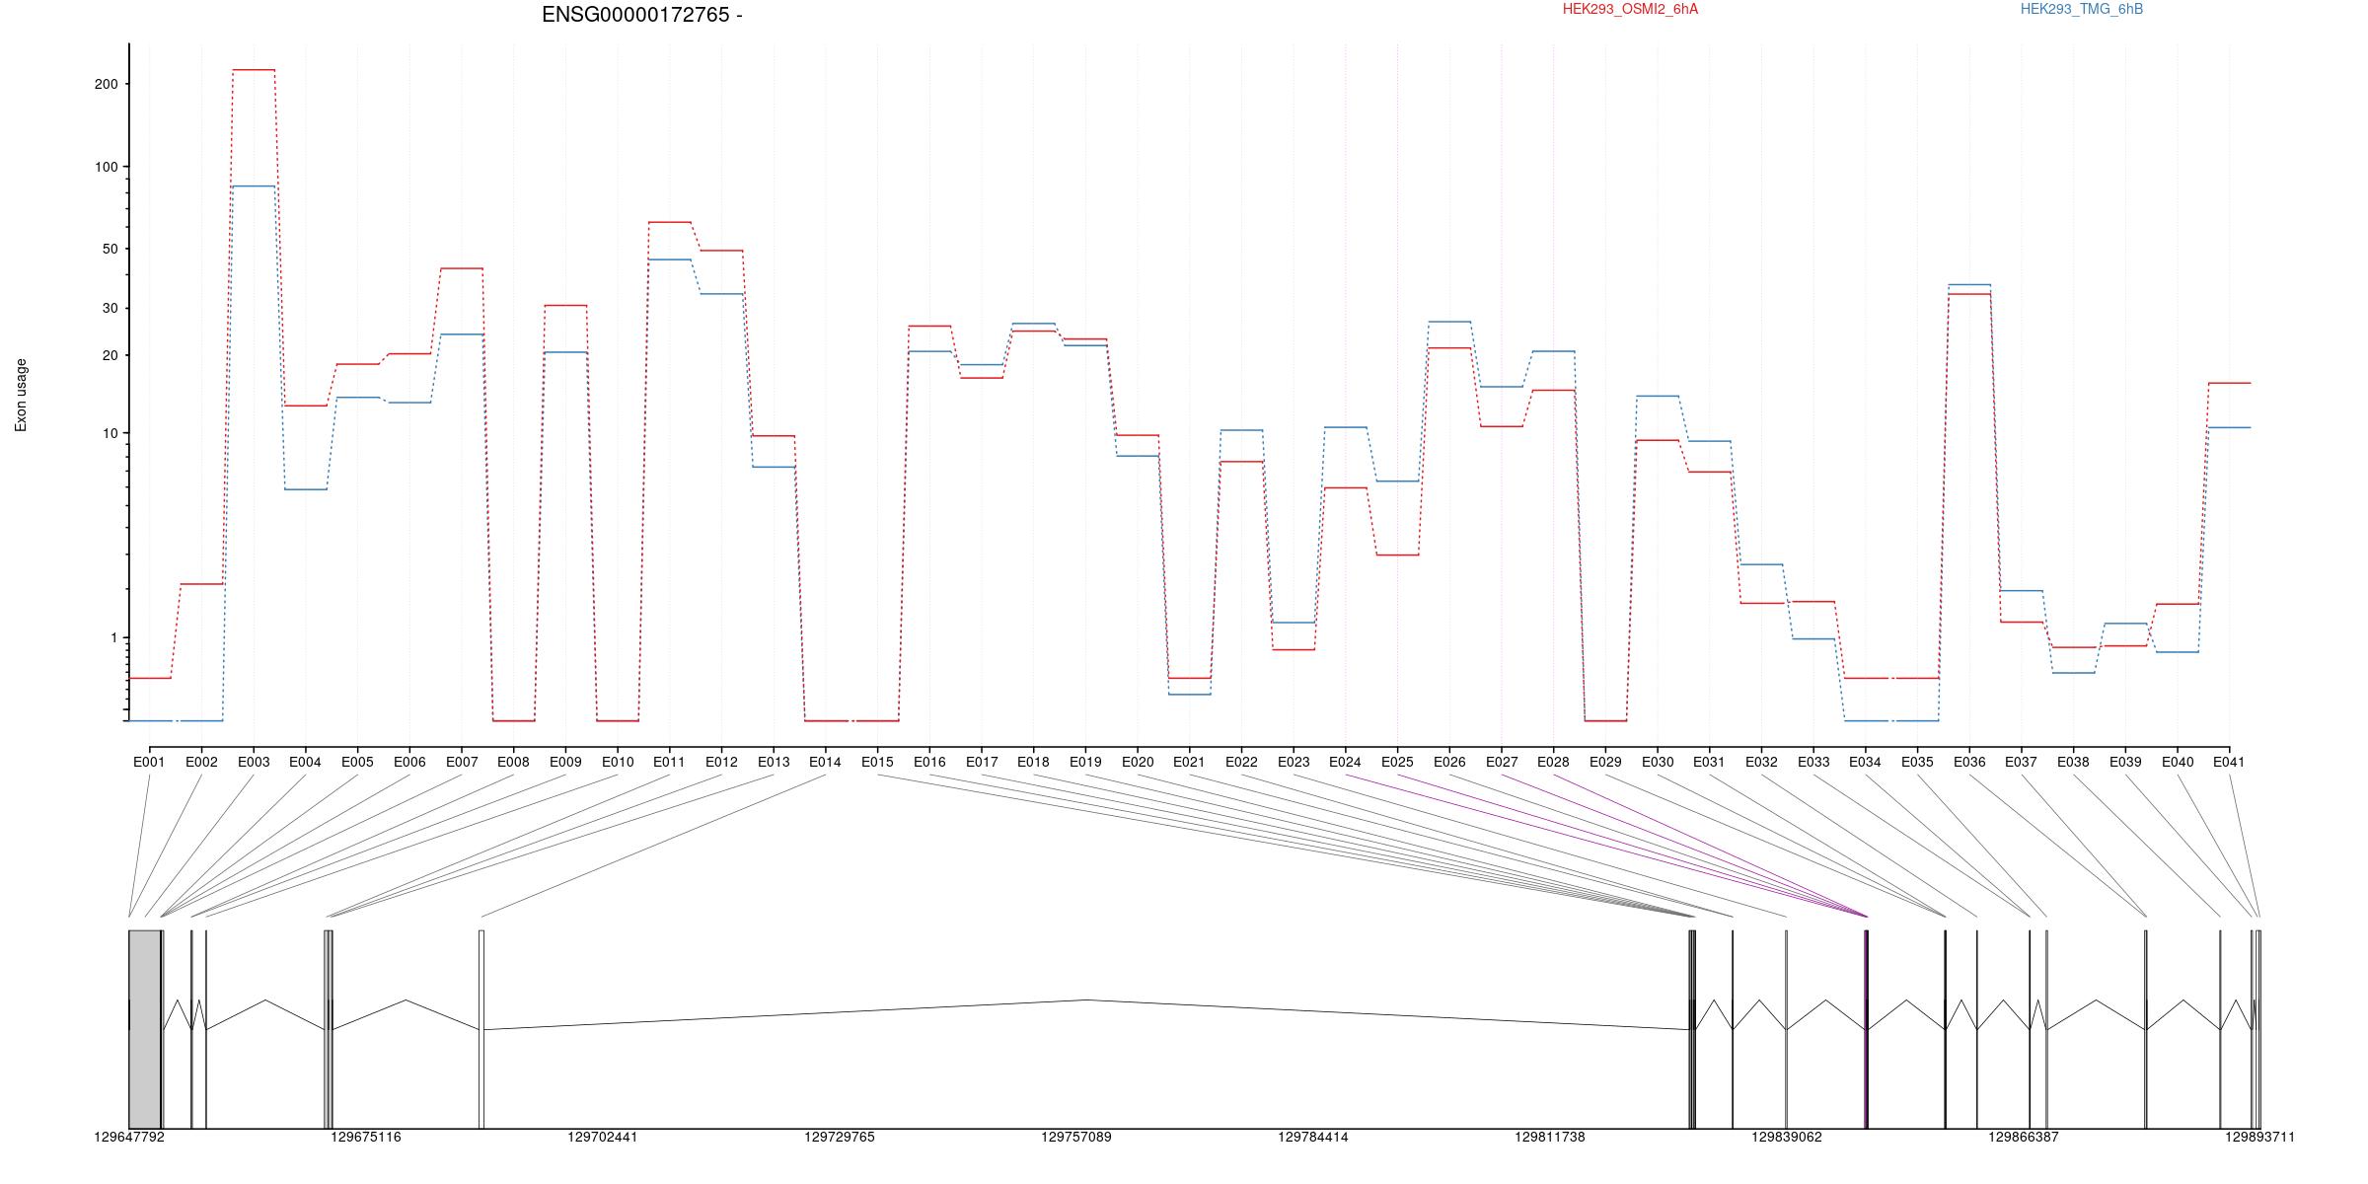Select exon label E034

pos(1865,762)
